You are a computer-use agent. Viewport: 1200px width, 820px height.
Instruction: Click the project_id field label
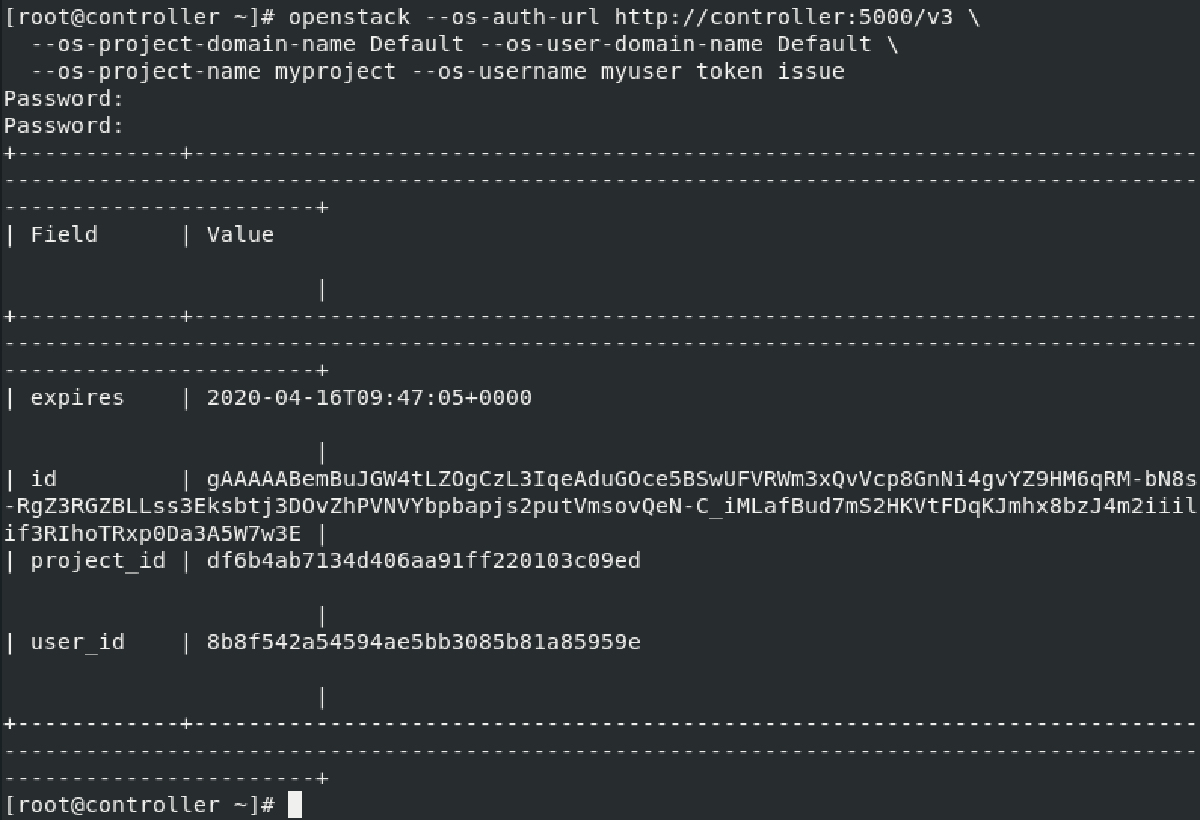(98, 561)
